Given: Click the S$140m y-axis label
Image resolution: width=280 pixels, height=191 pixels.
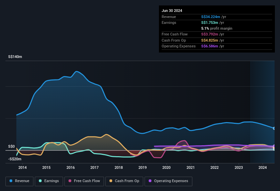Looking at the screenshot, I should pos(15,57).
